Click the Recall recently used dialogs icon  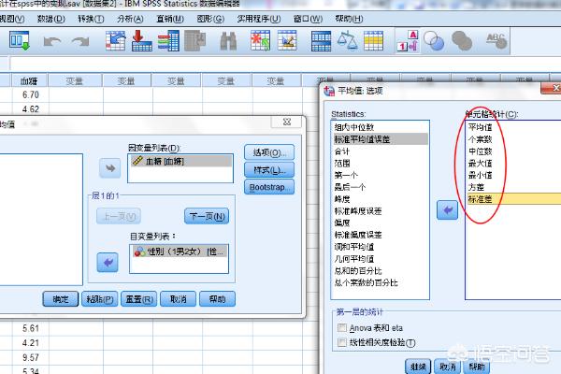tap(20, 41)
